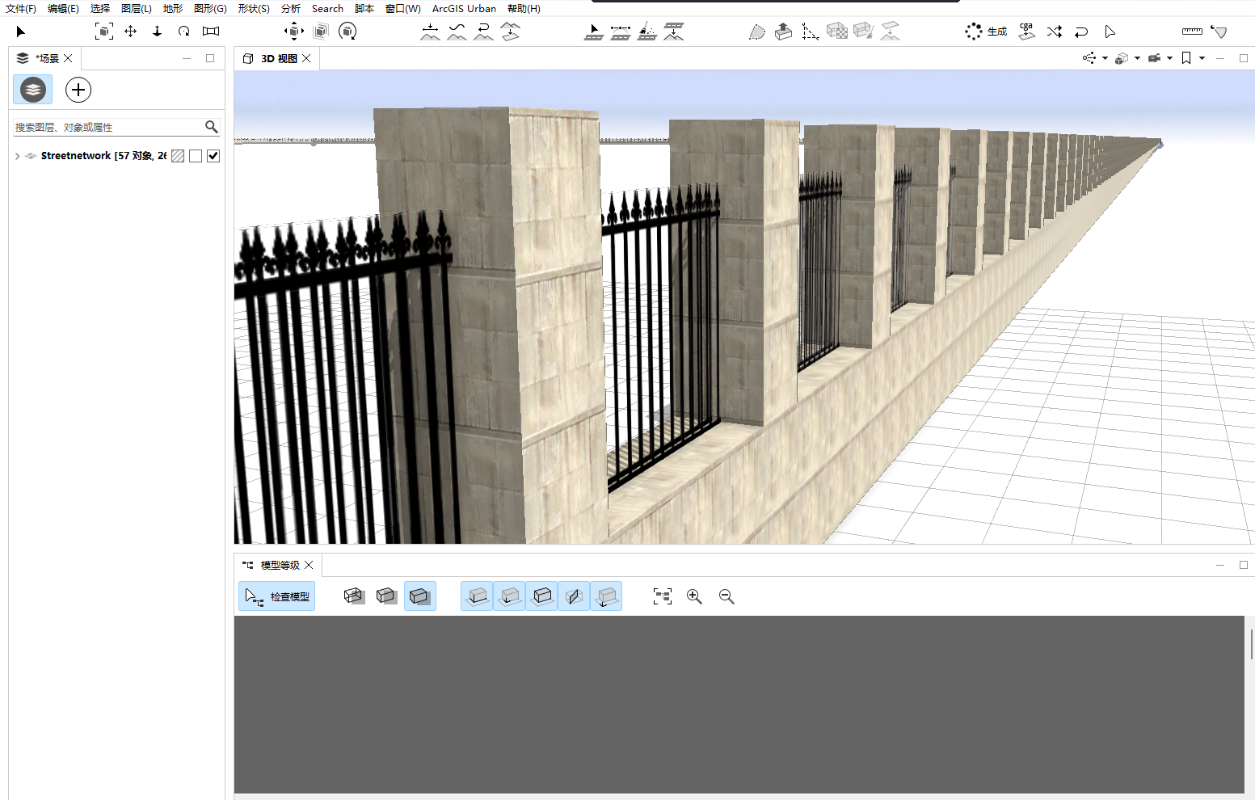Open the camera settings dropdown arrow

pyautogui.click(x=1169, y=58)
